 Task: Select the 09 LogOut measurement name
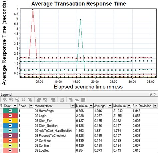(42, 150)
